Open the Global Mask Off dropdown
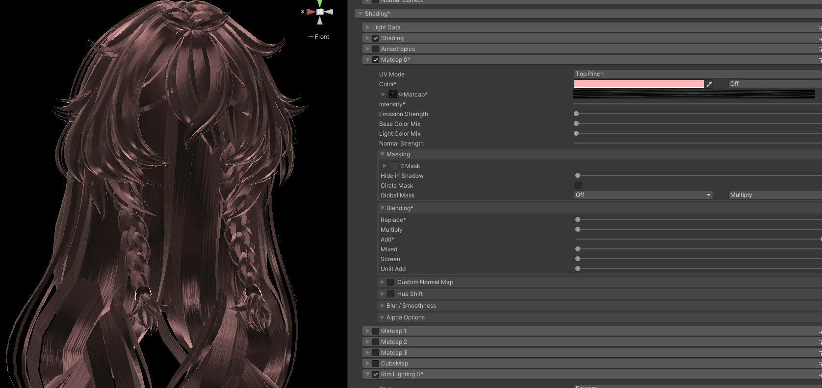 (x=643, y=195)
